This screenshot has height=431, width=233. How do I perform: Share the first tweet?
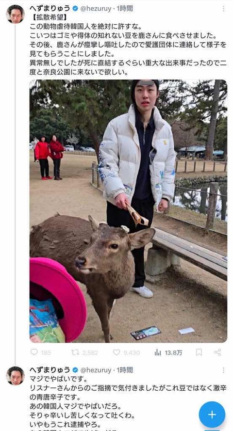(x=217, y=352)
